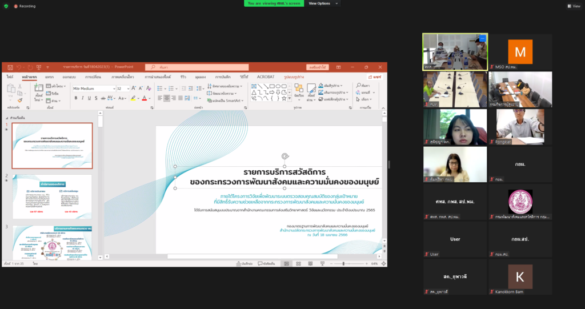Open the Change Case Aa dropdown
The height and width of the screenshot is (309, 585).
coord(122,98)
